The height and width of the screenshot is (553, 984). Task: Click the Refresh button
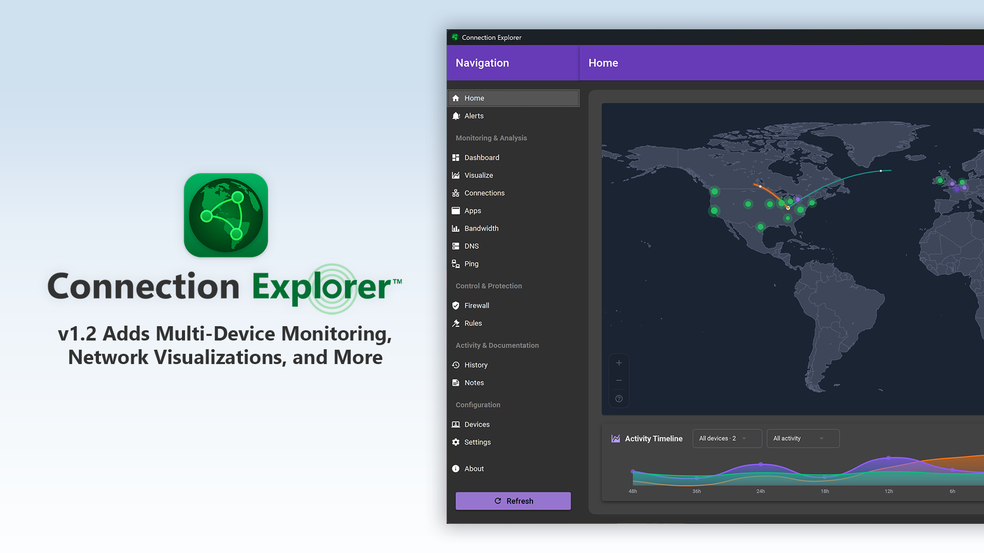pos(513,501)
